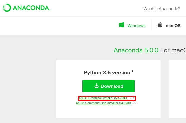Open 64-Bit Graphical Installer (595 MB) link
The image size is (186, 123).
pos(103,98)
